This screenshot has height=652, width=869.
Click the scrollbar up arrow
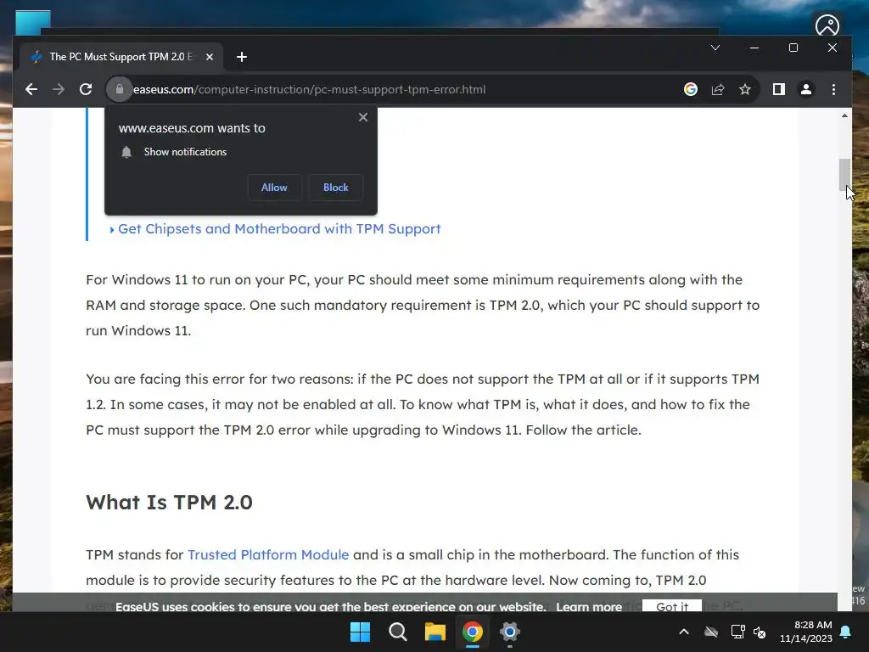point(844,115)
